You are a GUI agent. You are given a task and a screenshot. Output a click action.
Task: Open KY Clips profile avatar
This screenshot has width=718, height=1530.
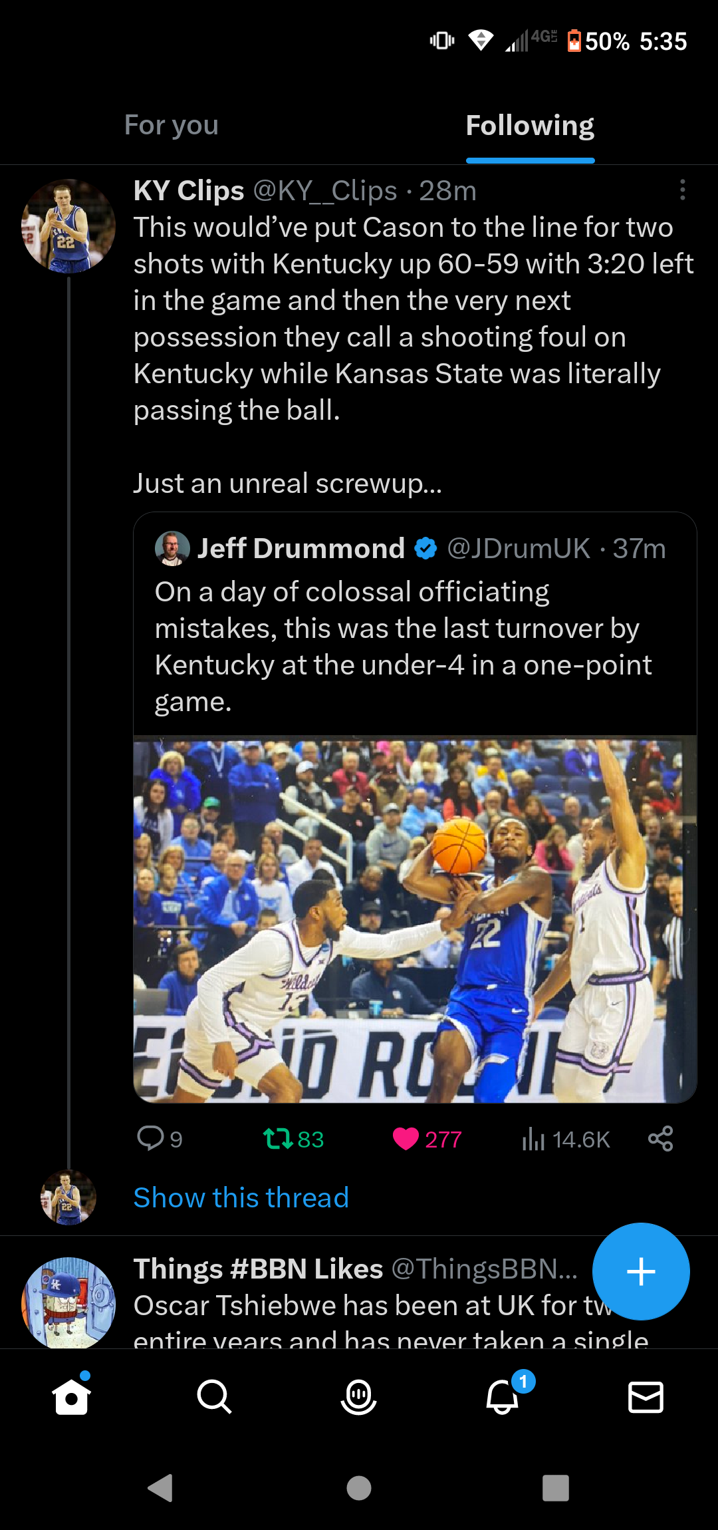click(x=68, y=226)
